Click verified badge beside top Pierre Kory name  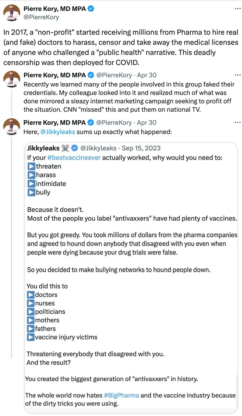(x=91, y=9)
